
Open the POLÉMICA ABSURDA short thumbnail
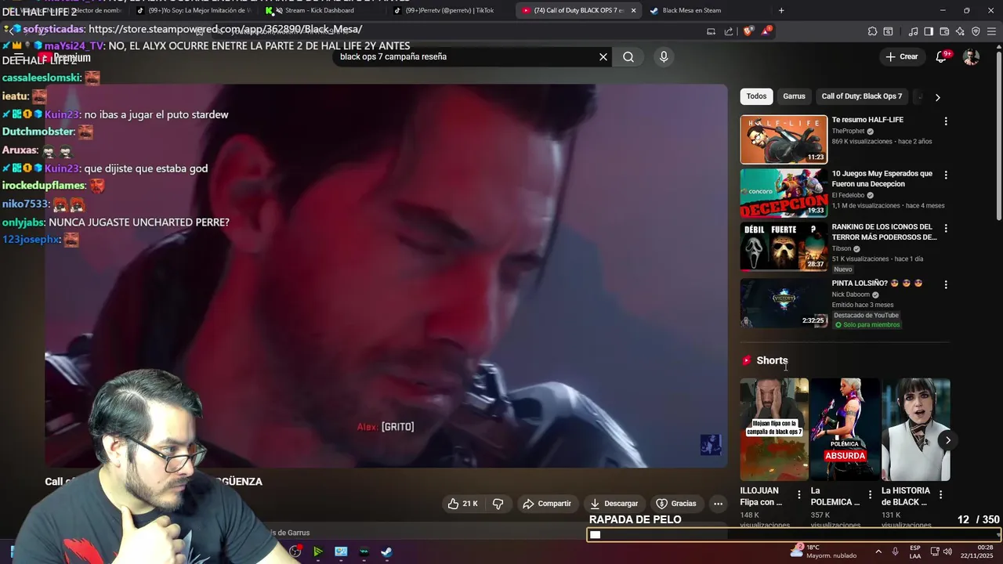845,429
